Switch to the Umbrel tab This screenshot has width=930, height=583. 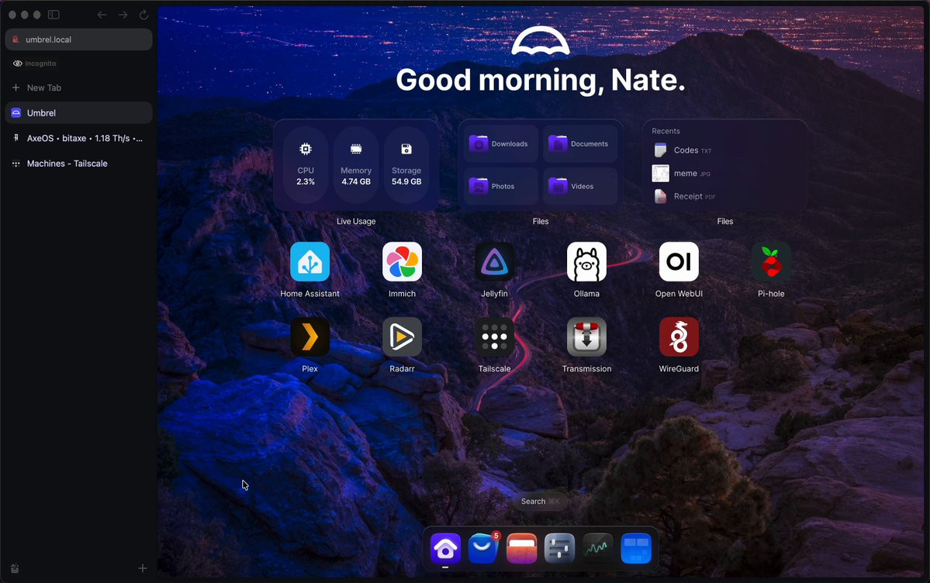click(78, 112)
